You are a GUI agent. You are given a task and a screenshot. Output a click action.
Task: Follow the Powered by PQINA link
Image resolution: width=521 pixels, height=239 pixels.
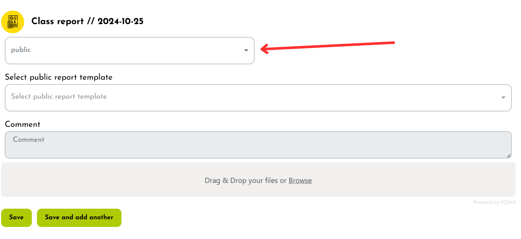point(494,202)
